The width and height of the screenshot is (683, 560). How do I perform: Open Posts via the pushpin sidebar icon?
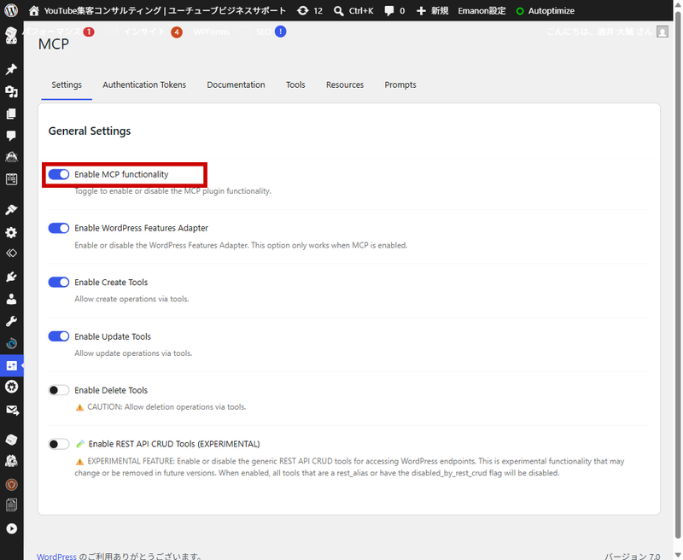pyautogui.click(x=11, y=69)
